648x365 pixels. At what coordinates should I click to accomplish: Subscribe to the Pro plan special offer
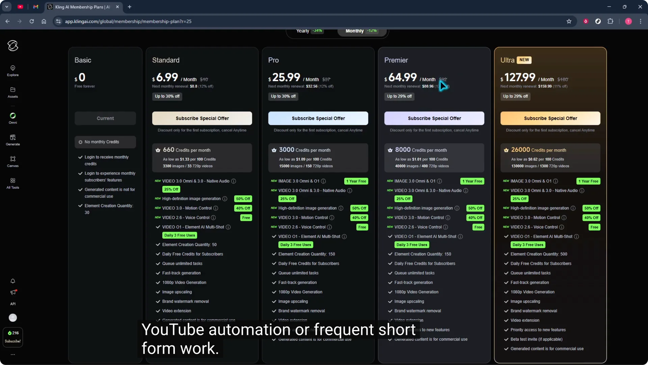coord(318,118)
